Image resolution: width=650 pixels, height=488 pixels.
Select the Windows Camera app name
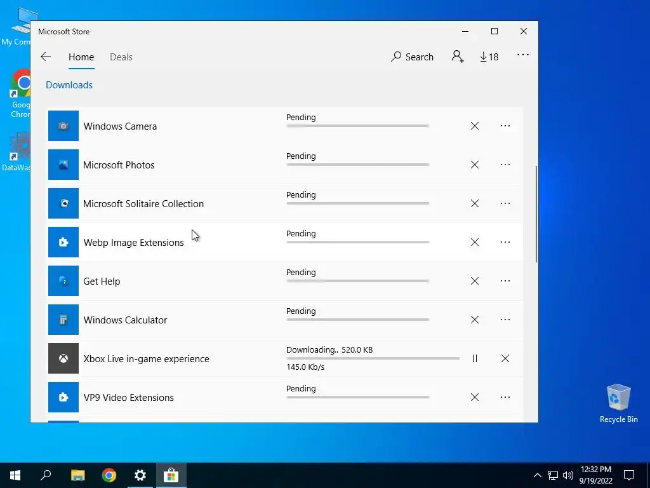point(120,126)
